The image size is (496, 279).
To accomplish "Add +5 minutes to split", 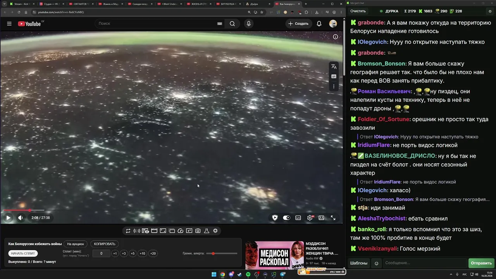I will pyautogui.click(x=133, y=253).
